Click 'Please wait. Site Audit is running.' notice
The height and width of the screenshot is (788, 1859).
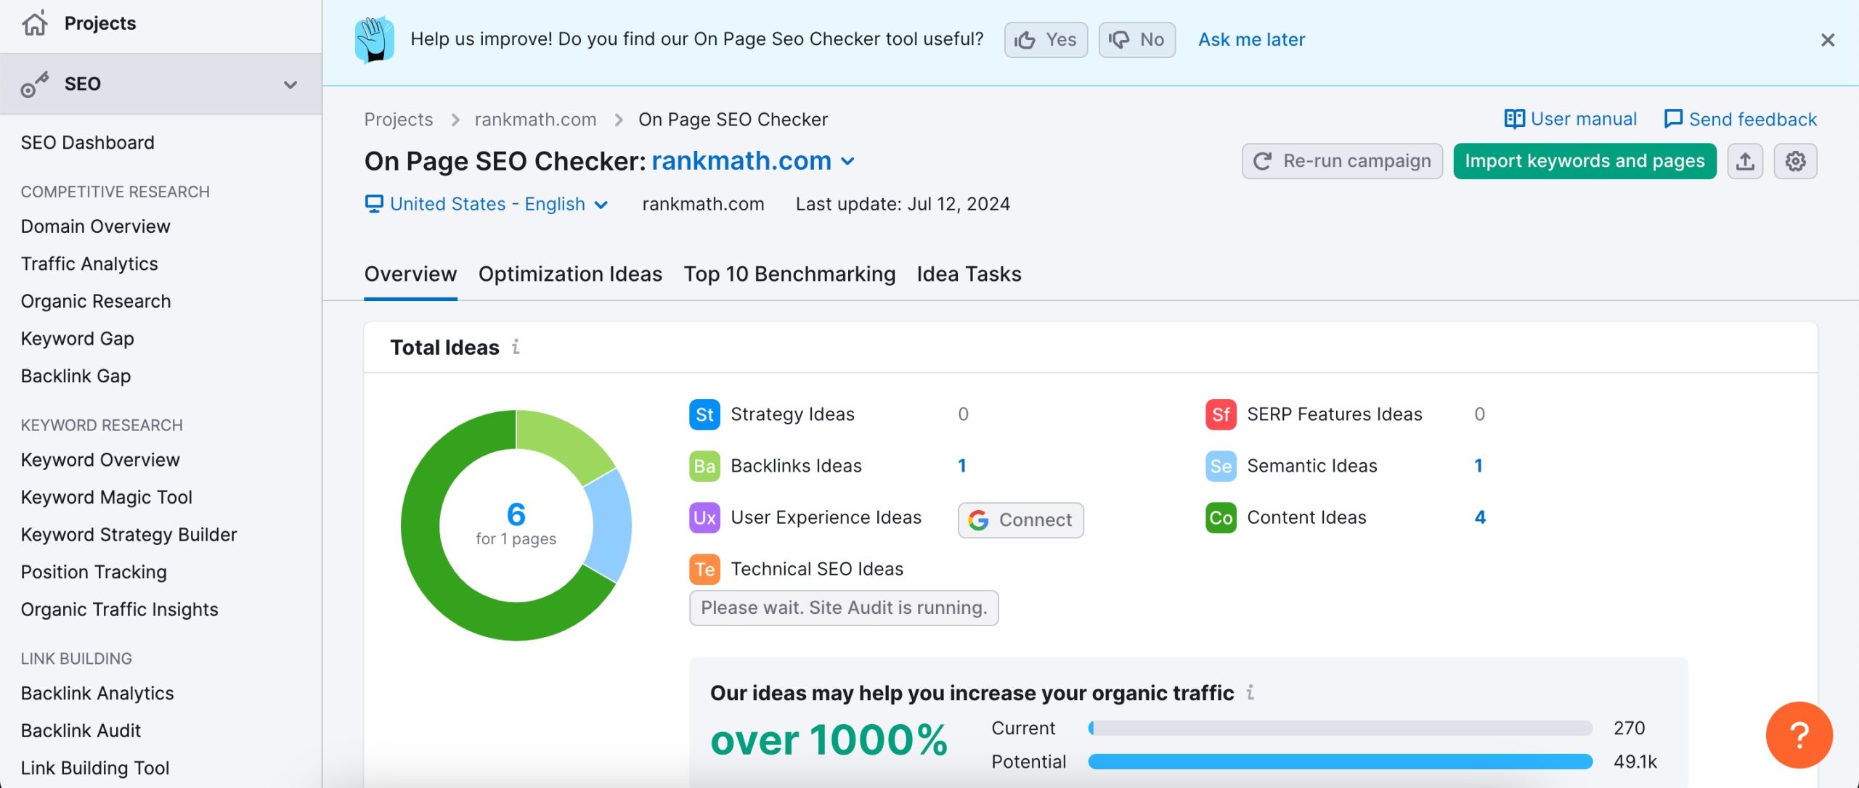844,608
